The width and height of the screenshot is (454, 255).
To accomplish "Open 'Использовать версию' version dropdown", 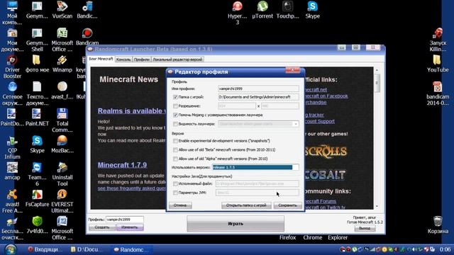I will 255,167.
